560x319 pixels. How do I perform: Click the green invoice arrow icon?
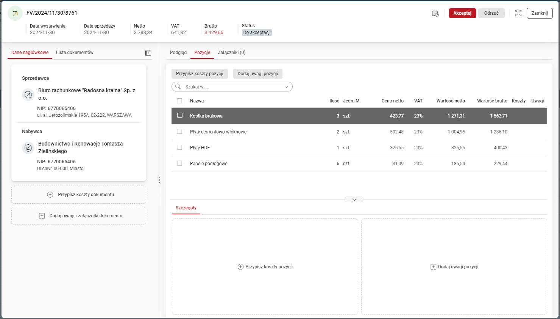click(x=15, y=13)
